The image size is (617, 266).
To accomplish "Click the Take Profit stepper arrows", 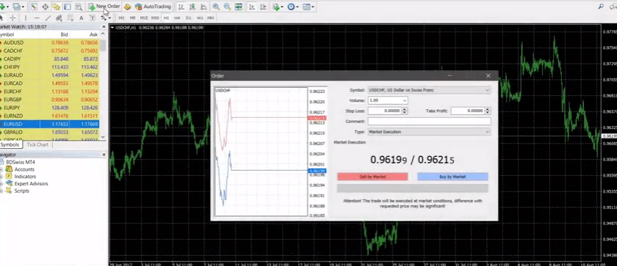I will click(488, 111).
